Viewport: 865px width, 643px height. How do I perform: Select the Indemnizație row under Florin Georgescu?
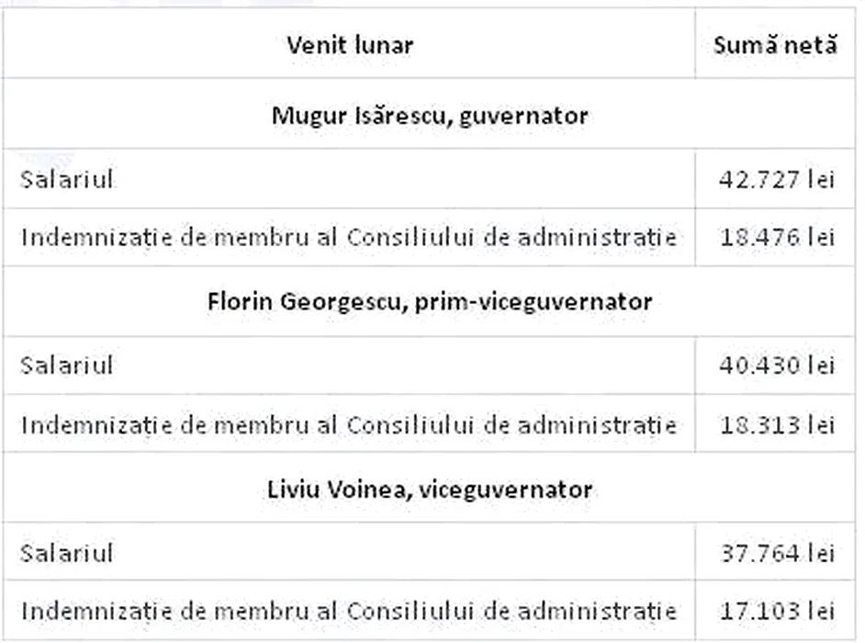pyautogui.click(x=349, y=424)
